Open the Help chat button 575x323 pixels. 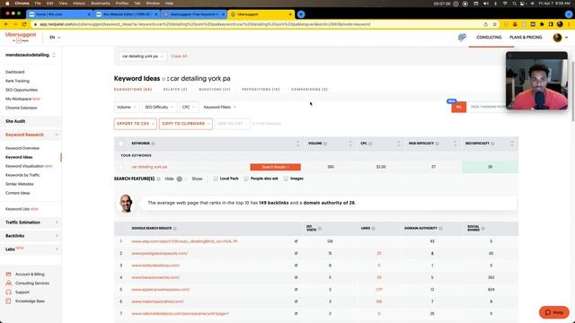point(554,312)
